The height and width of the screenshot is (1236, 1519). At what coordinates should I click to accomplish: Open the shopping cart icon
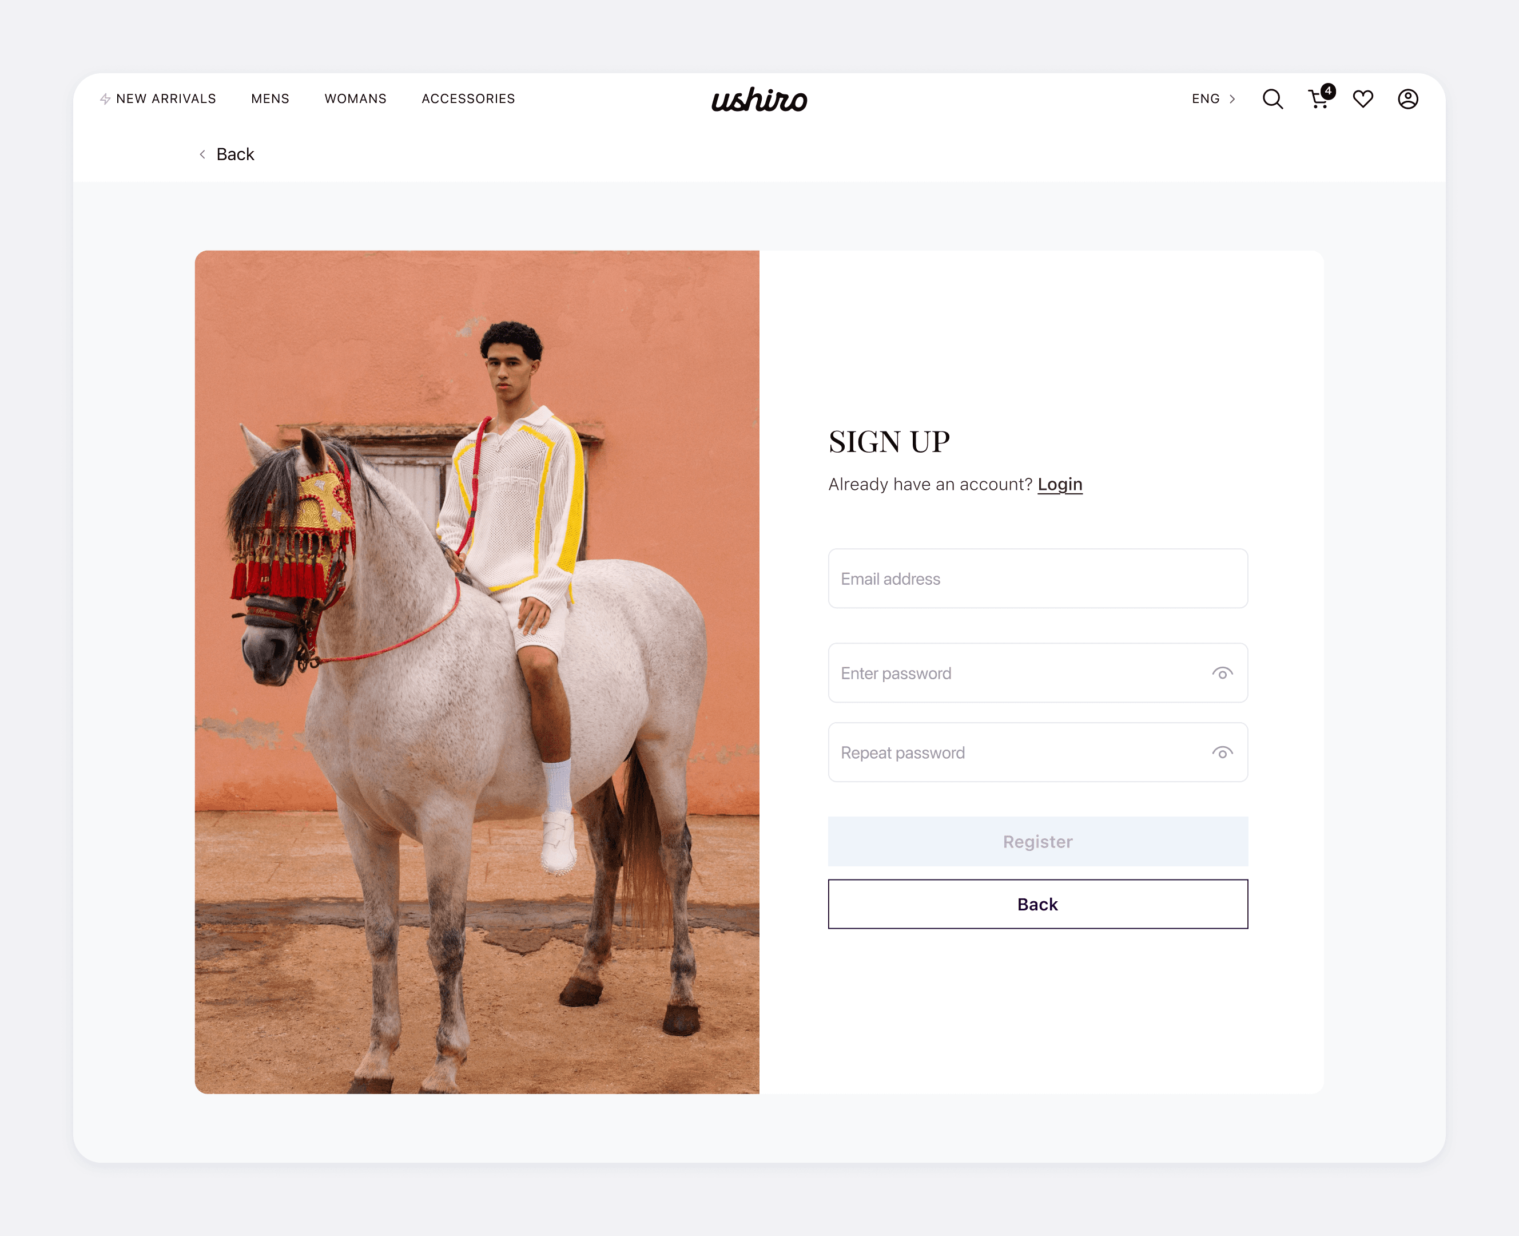click(x=1318, y=99)
